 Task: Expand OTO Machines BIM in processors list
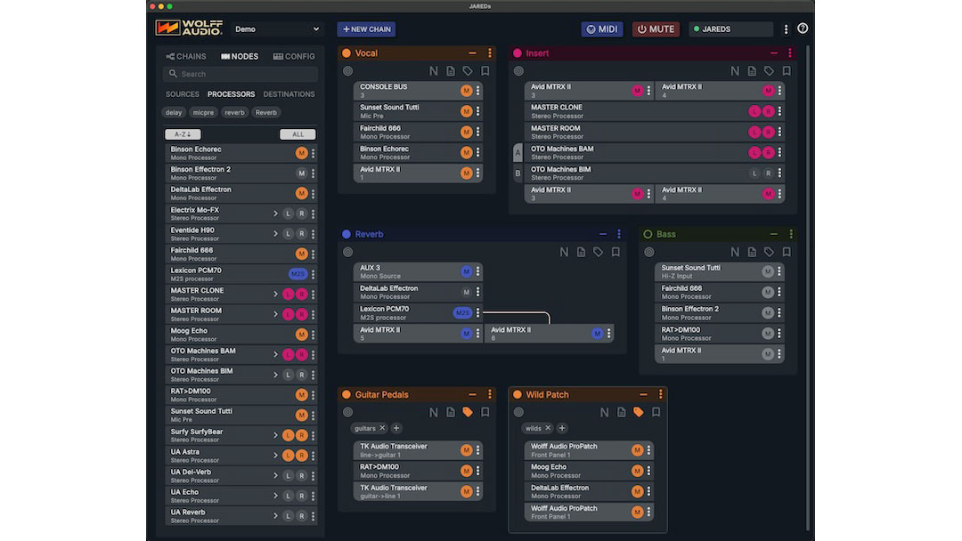tap(275, 375)
